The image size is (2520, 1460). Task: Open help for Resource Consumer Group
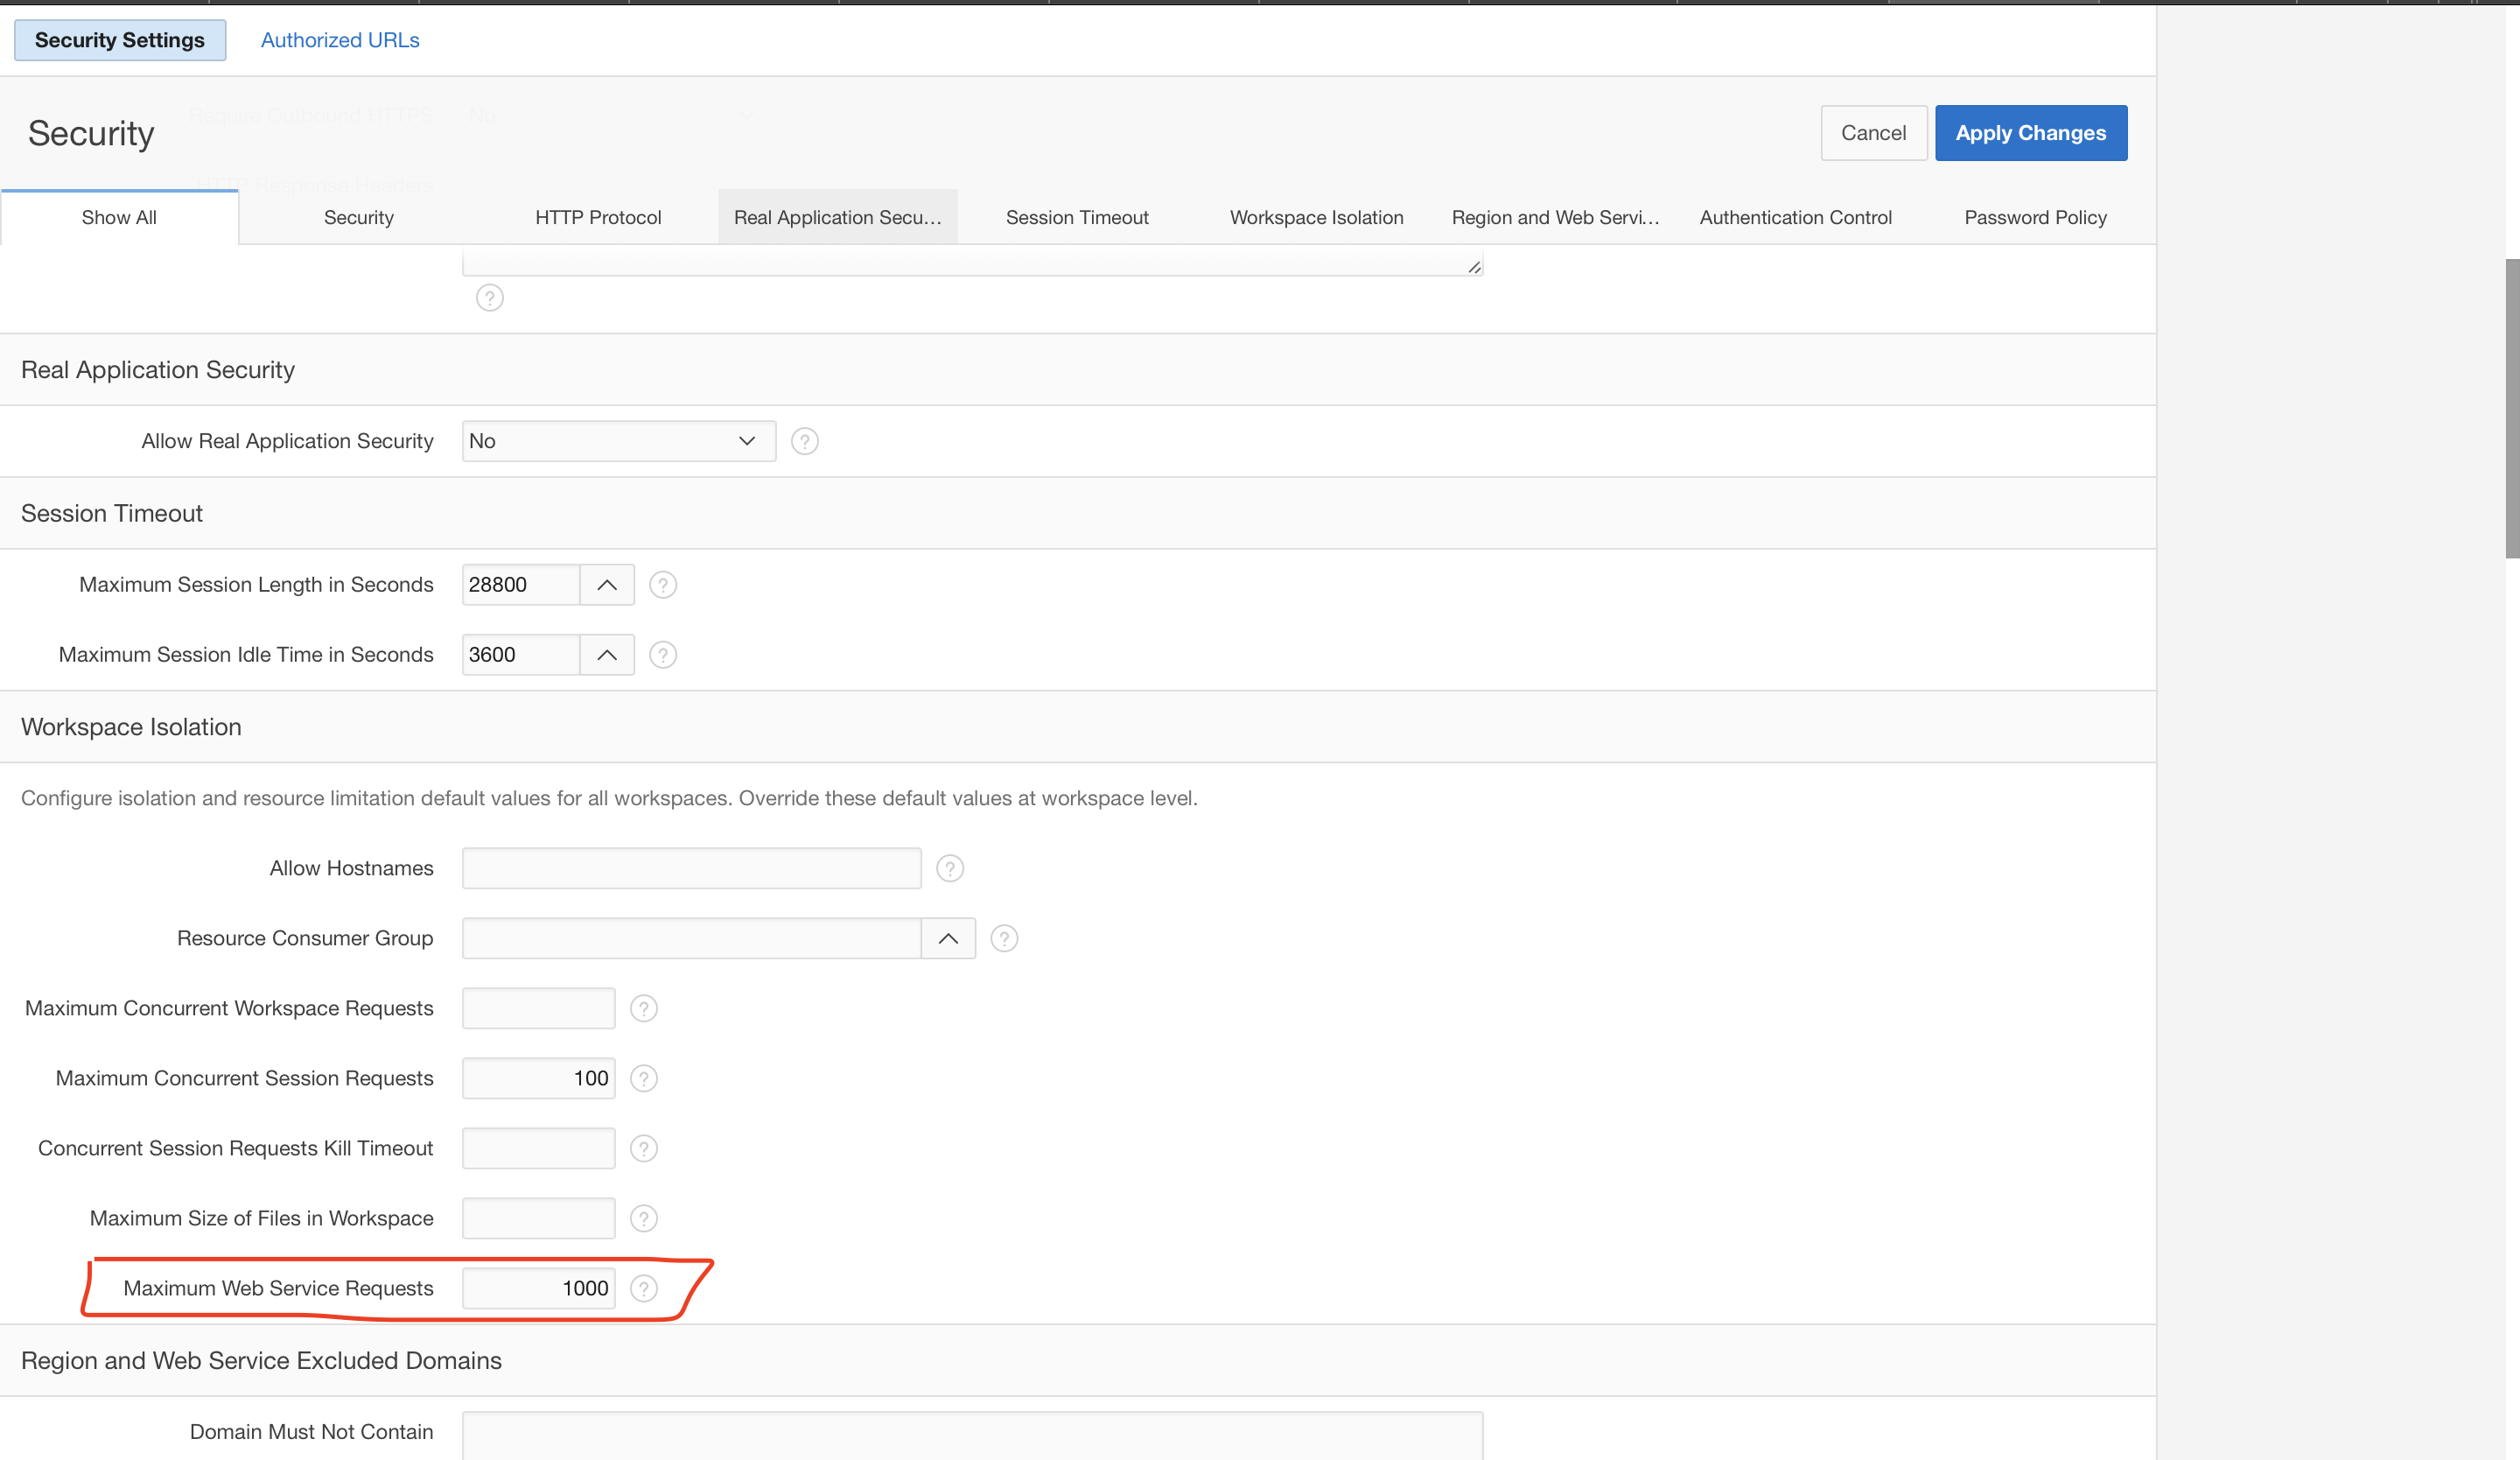[1004, 938]
